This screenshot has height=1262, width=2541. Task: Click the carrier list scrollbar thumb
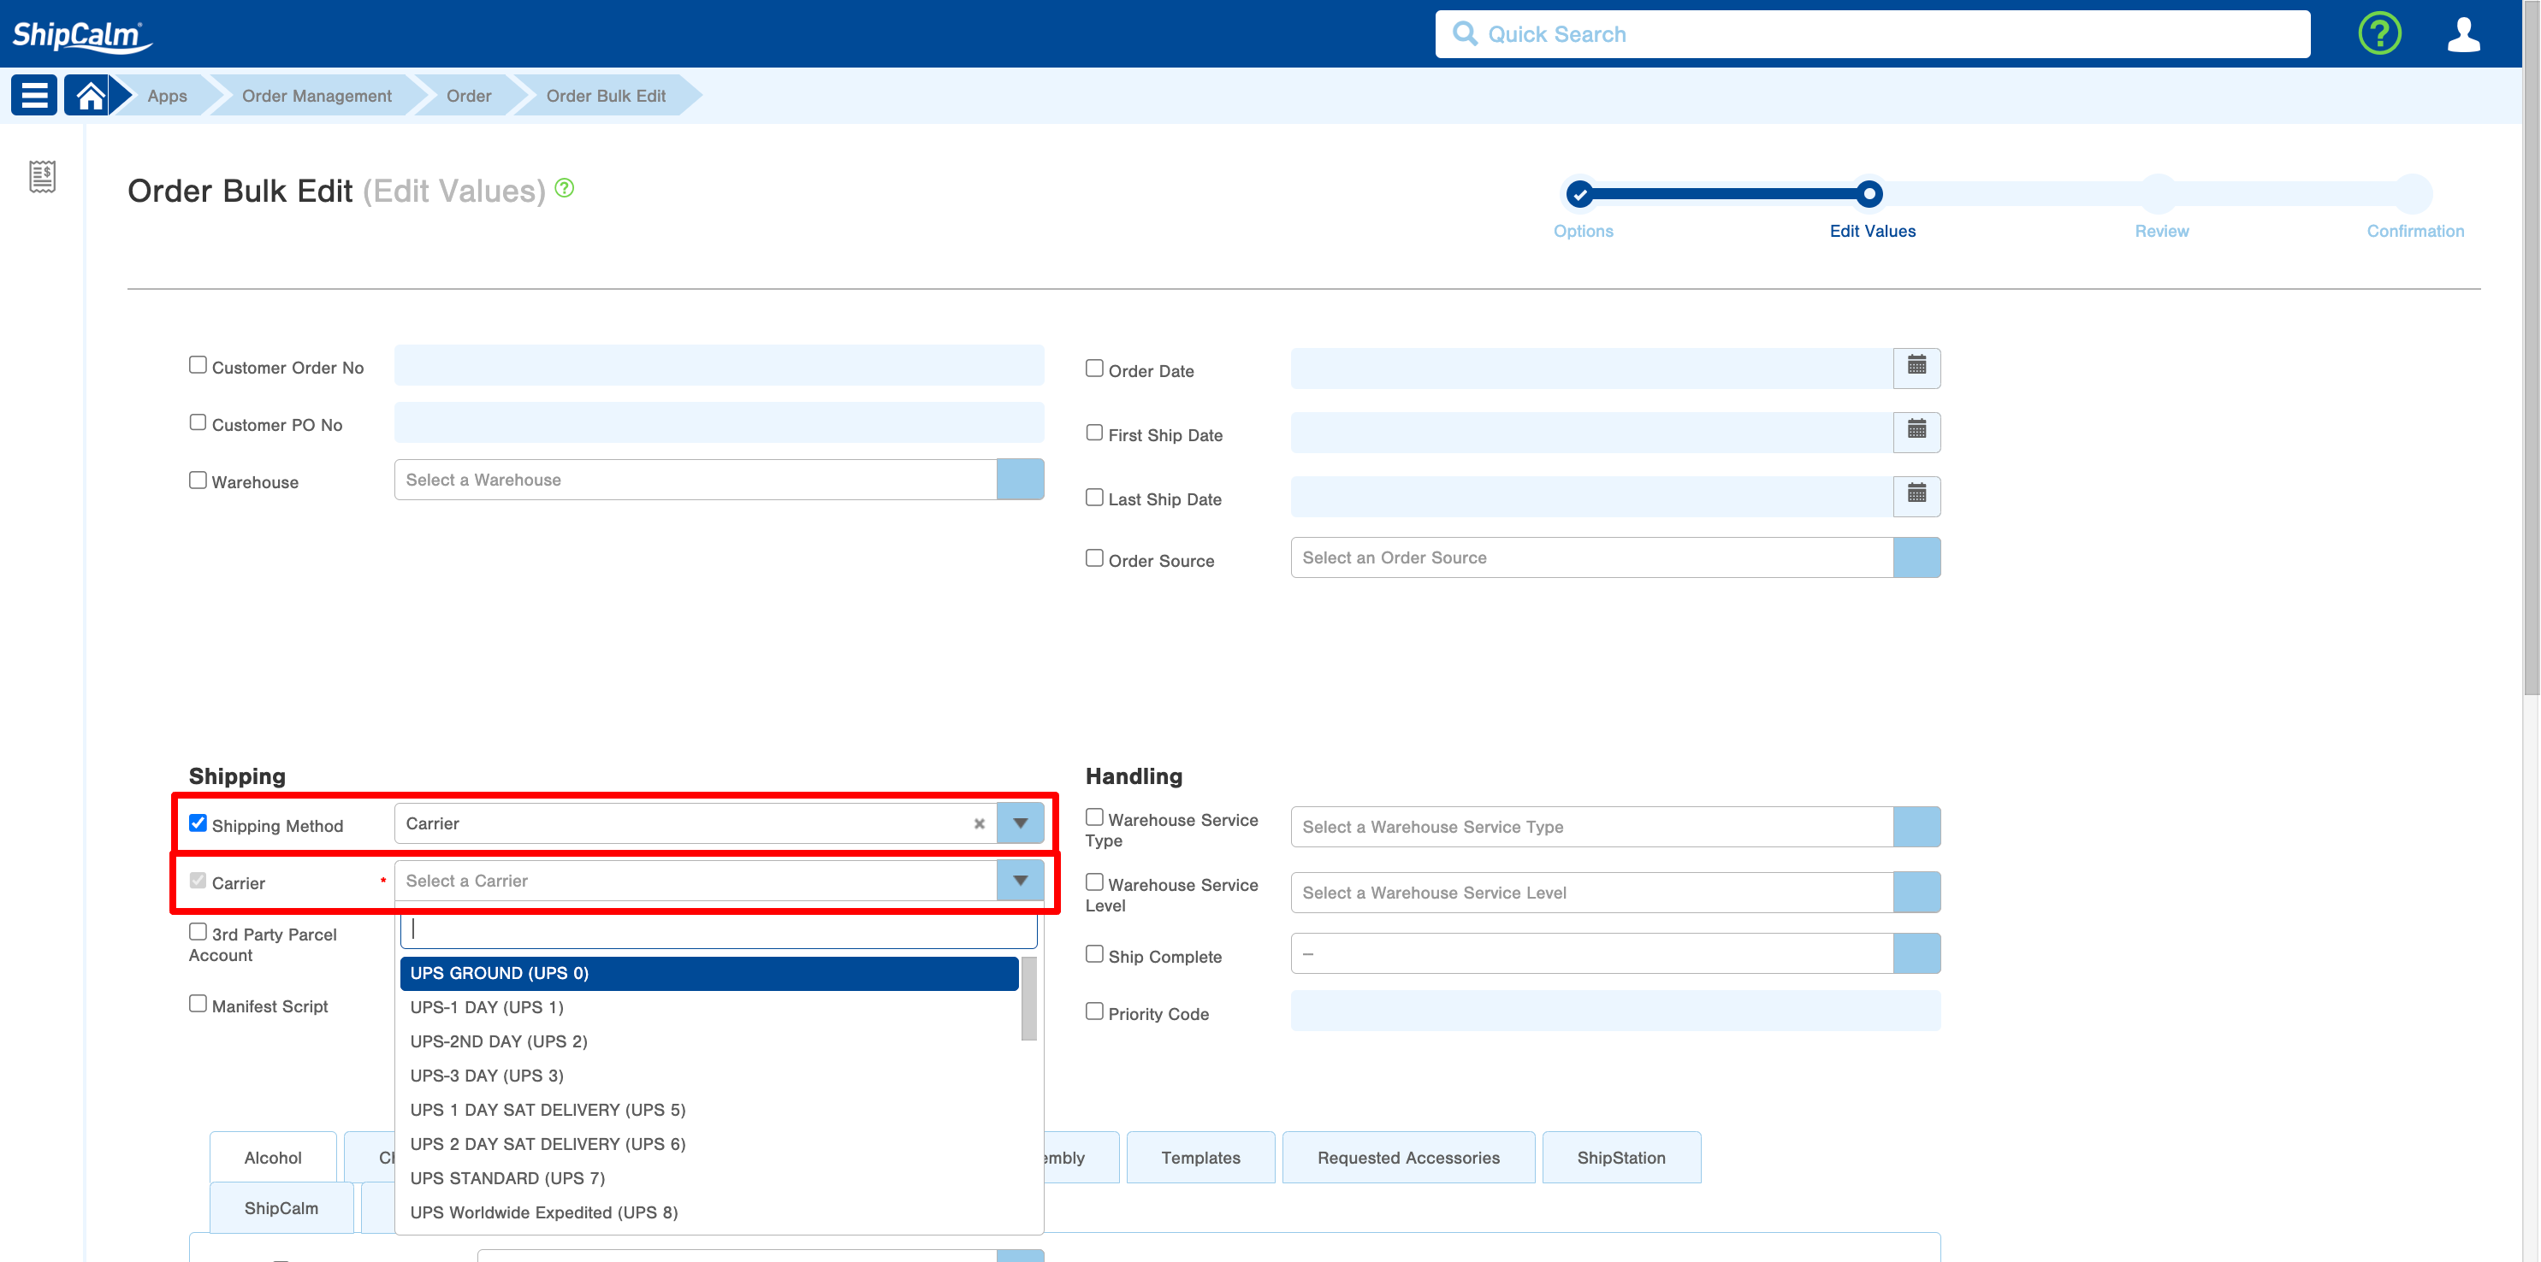click(1028, 998)
